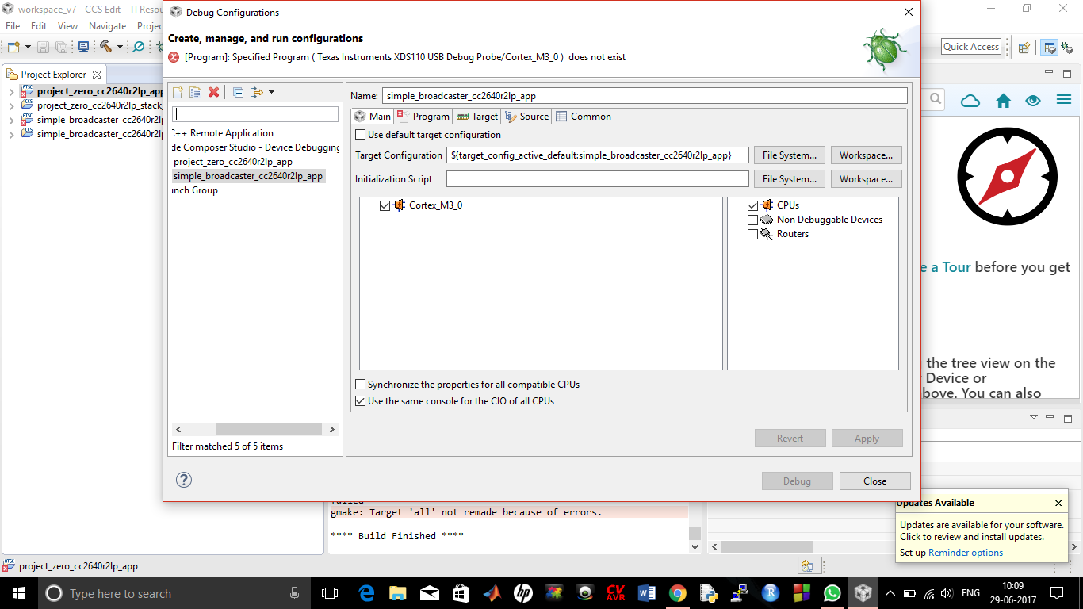
Task: Switch to the CCS Edit perspective icon
Action: pyautogui.click(x=1049, y=47)
